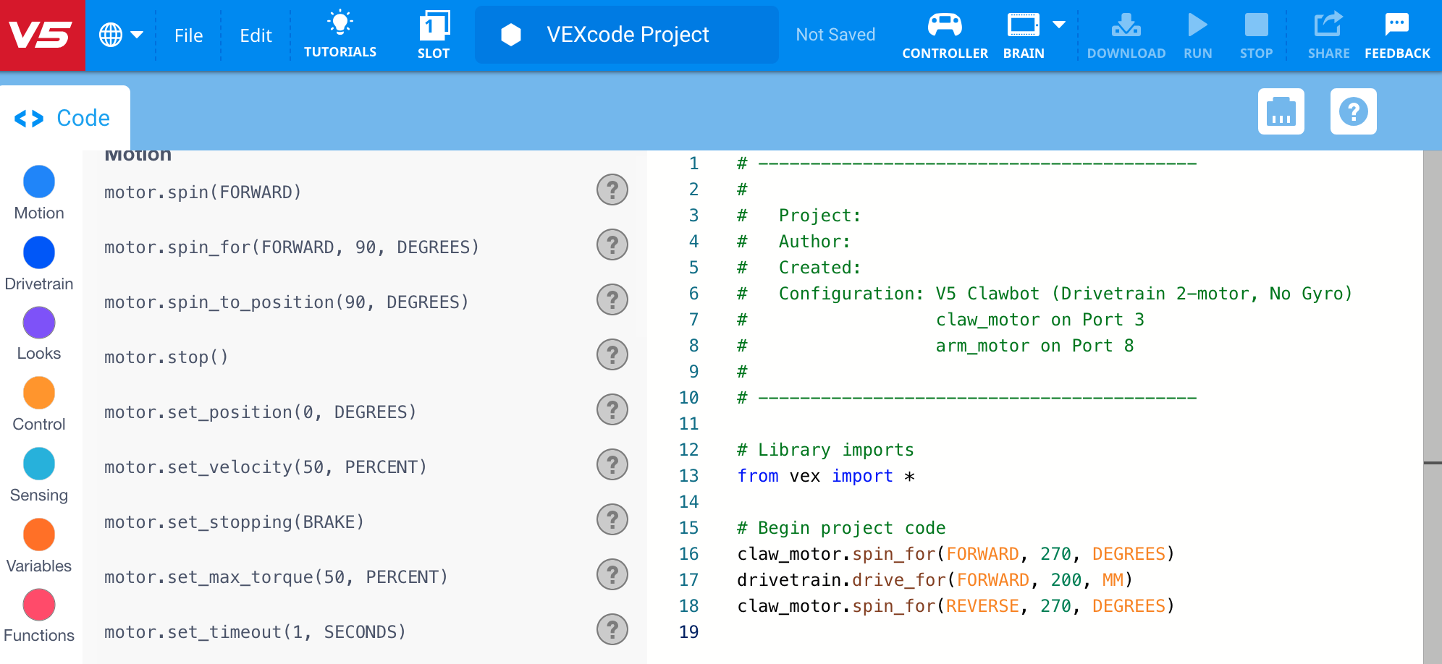Download the project to the robot
1442x664 pixels.
tap(1126, 33)
